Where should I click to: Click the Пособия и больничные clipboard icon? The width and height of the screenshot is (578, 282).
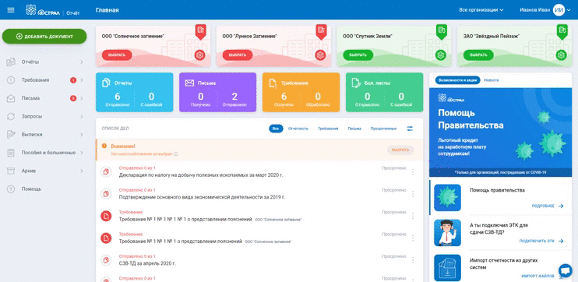(11, 153)
